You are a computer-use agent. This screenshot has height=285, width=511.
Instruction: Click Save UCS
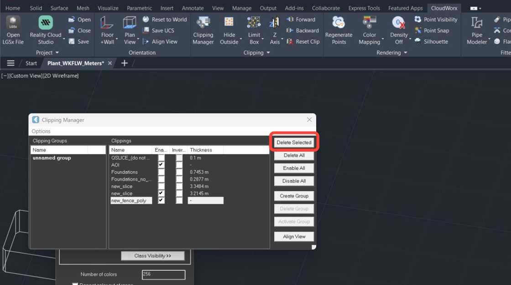[x=159, y=31]
